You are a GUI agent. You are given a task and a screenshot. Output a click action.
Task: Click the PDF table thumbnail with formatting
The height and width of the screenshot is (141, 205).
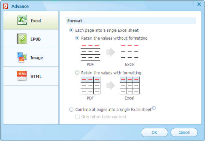90,85
